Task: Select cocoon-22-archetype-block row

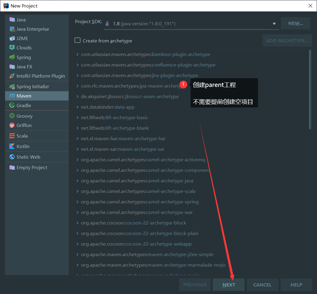Action: click(191, 223)
